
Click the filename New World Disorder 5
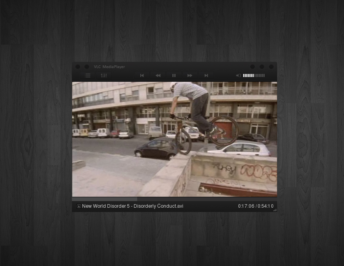(133, 206)
